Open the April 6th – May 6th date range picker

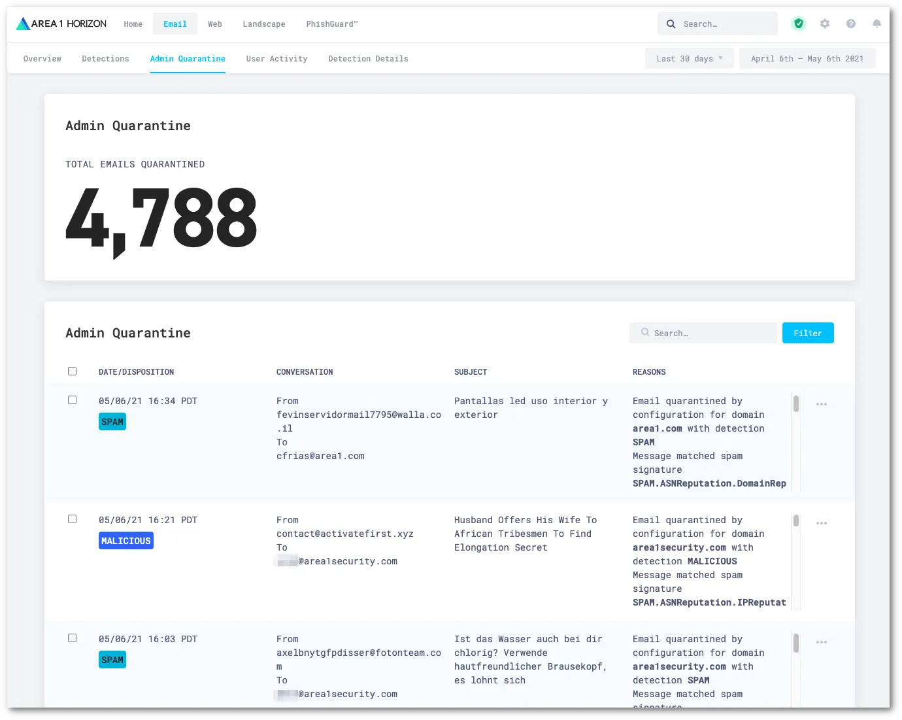(807, 58)
